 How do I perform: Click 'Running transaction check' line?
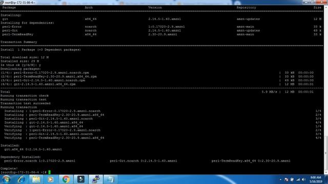(25, 96)
